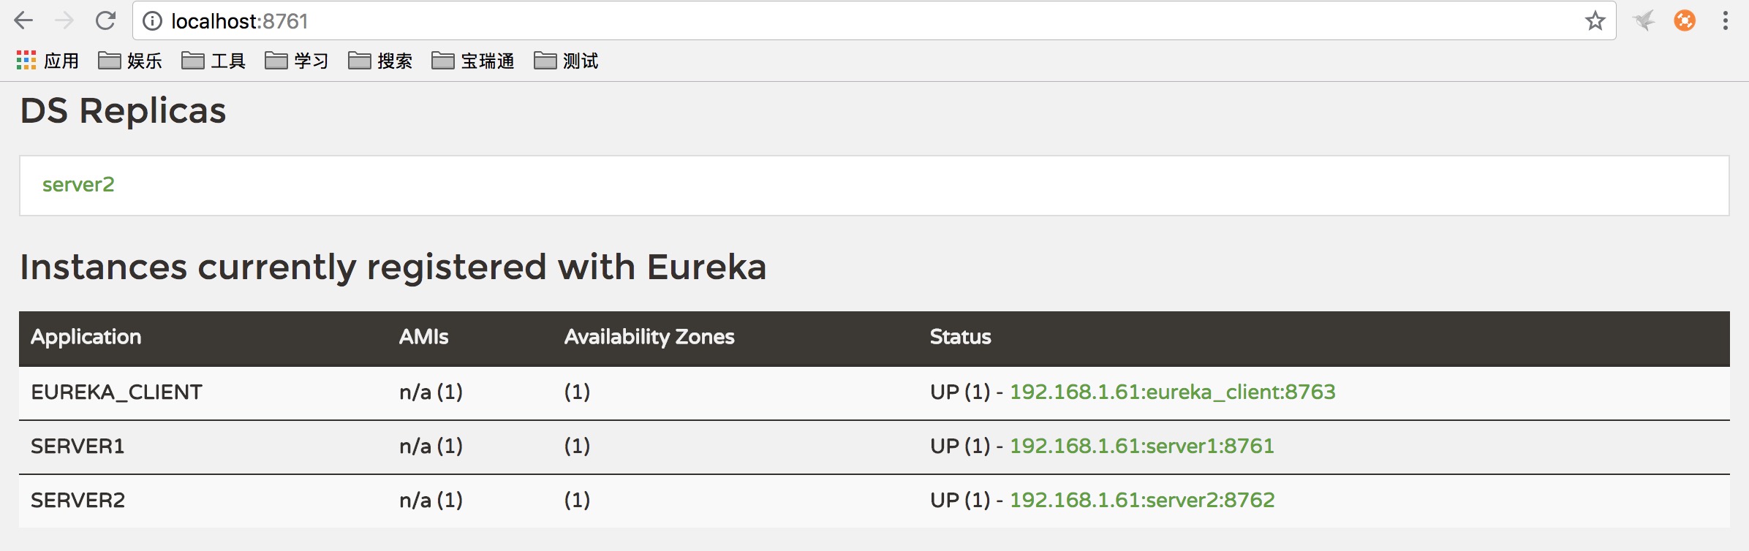Click the orange extension icon

(x=1685, y=20)
